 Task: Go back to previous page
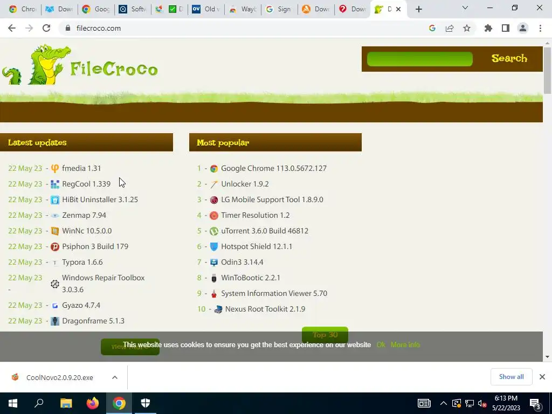(x=12, y=28)
